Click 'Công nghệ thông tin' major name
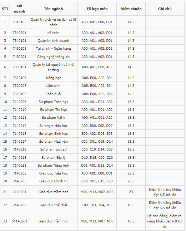Viewport: 186px width, 231px height. point(54,57)
